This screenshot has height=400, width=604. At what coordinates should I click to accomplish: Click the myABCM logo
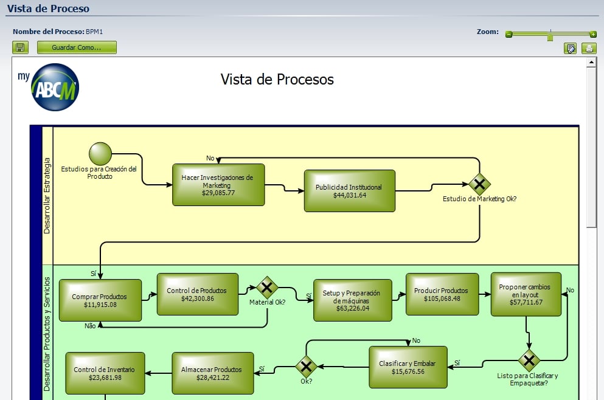(x=49, y=87)
